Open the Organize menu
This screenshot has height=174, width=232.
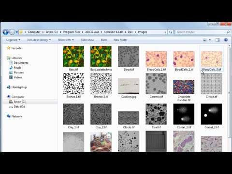point(13,40)
